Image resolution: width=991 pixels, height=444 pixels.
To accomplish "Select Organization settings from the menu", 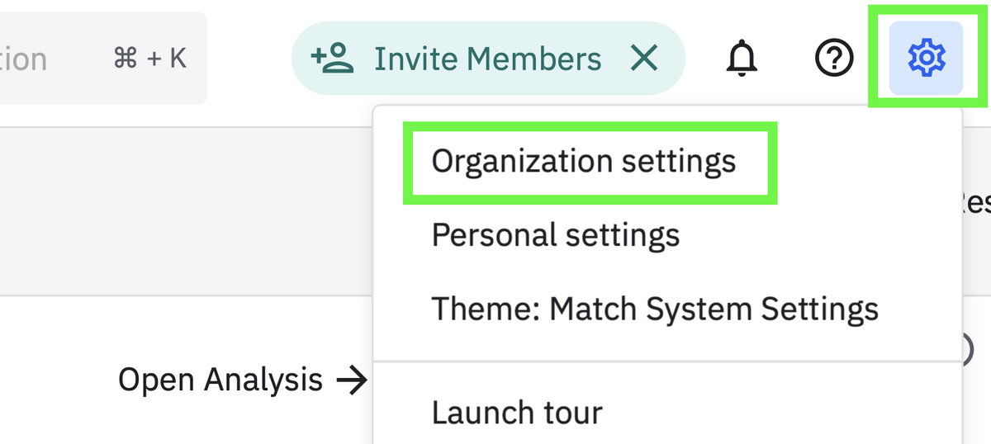I will pos(584,161).
